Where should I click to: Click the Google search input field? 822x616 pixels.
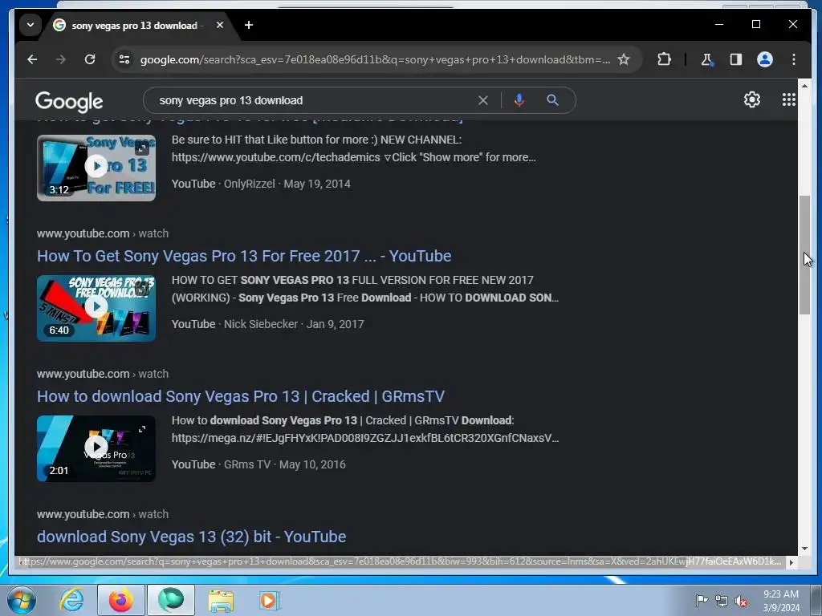pos(315,100)
